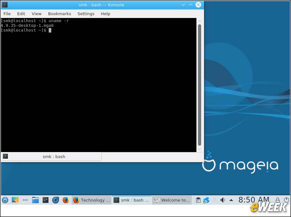This screenshot has height=217, width=291.
Task: Close the Konsole window
Action: point(198,5)
